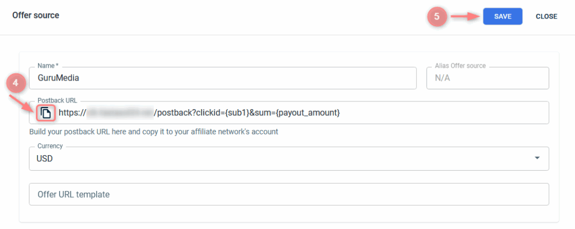Click the "Postback URL" field label
This screenshot has width=575, height=229.
point(56,100)
